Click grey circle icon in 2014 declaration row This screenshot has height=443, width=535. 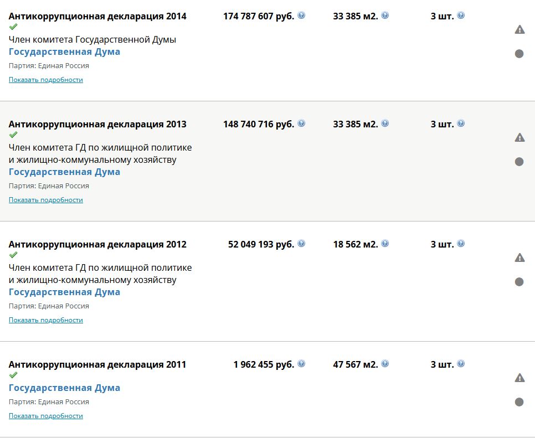click(x=519, y=54)
